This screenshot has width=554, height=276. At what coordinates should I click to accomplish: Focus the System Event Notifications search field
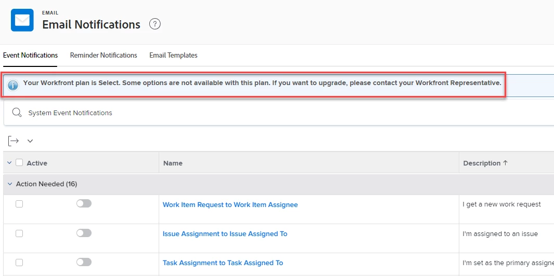coord(279,113)
